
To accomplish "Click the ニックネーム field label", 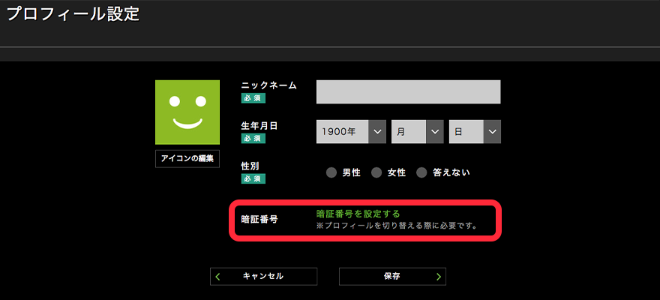I will point(269,85).
